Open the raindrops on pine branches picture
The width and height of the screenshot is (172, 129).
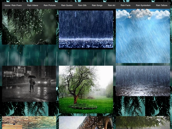tap(29, 27)
